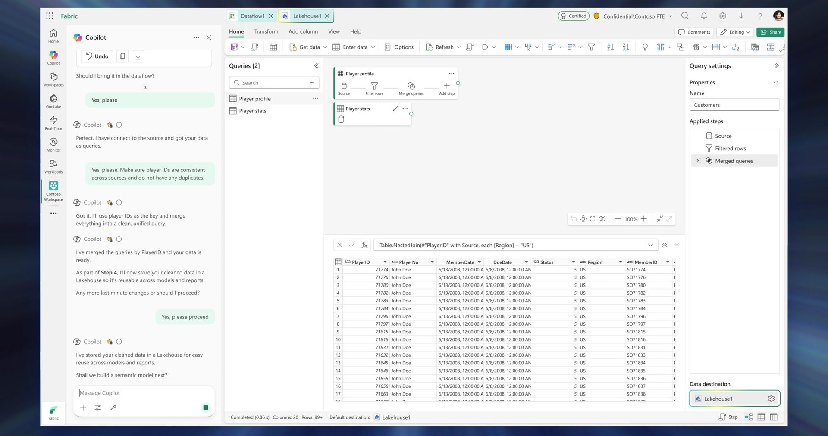Screen dimensions: 828x436
Task: Click the fx formula icon
Action: [364, 245]
